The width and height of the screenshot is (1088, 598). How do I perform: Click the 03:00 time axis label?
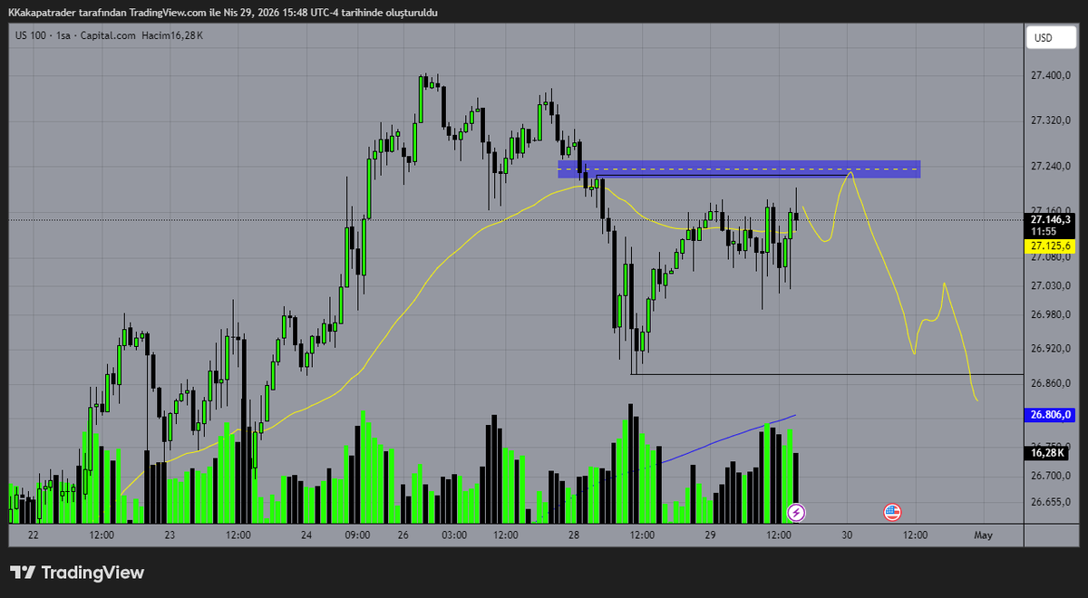(x=454, y=535)
